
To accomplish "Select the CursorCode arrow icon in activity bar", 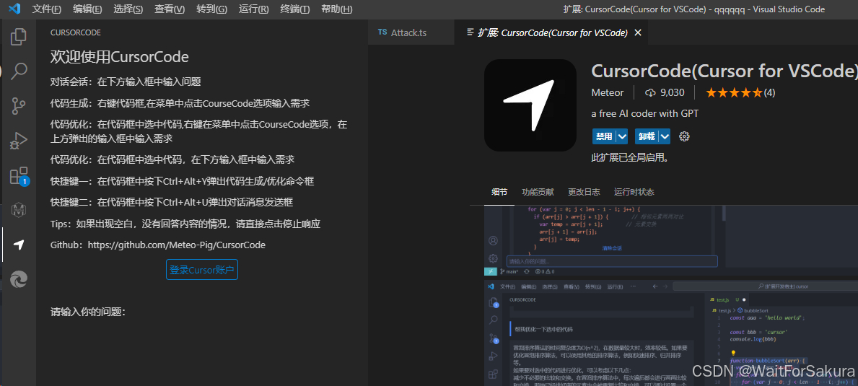I will (19, 245).
